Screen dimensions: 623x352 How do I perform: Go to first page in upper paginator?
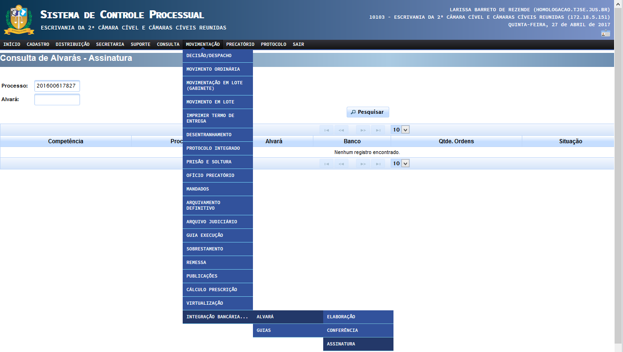click(x=326, y=130)
